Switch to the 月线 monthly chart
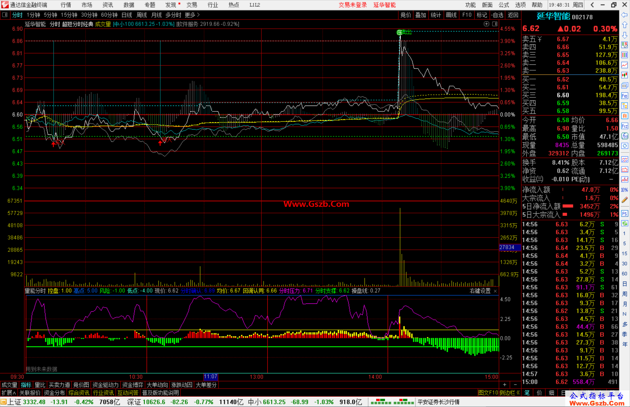630x407 pixels. tap(156, 15)
